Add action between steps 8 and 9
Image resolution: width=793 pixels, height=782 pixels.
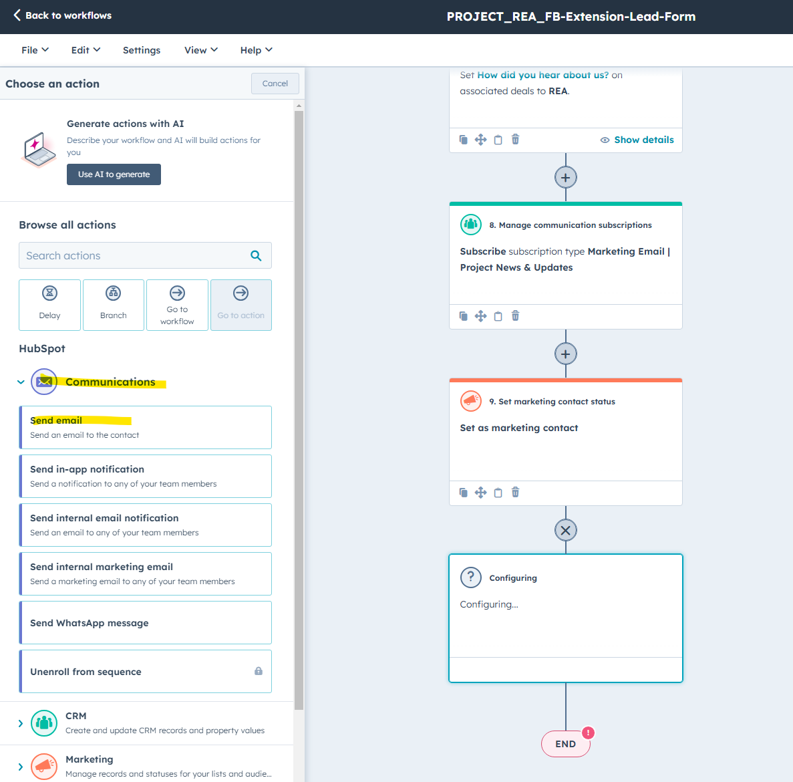point(565,354)
